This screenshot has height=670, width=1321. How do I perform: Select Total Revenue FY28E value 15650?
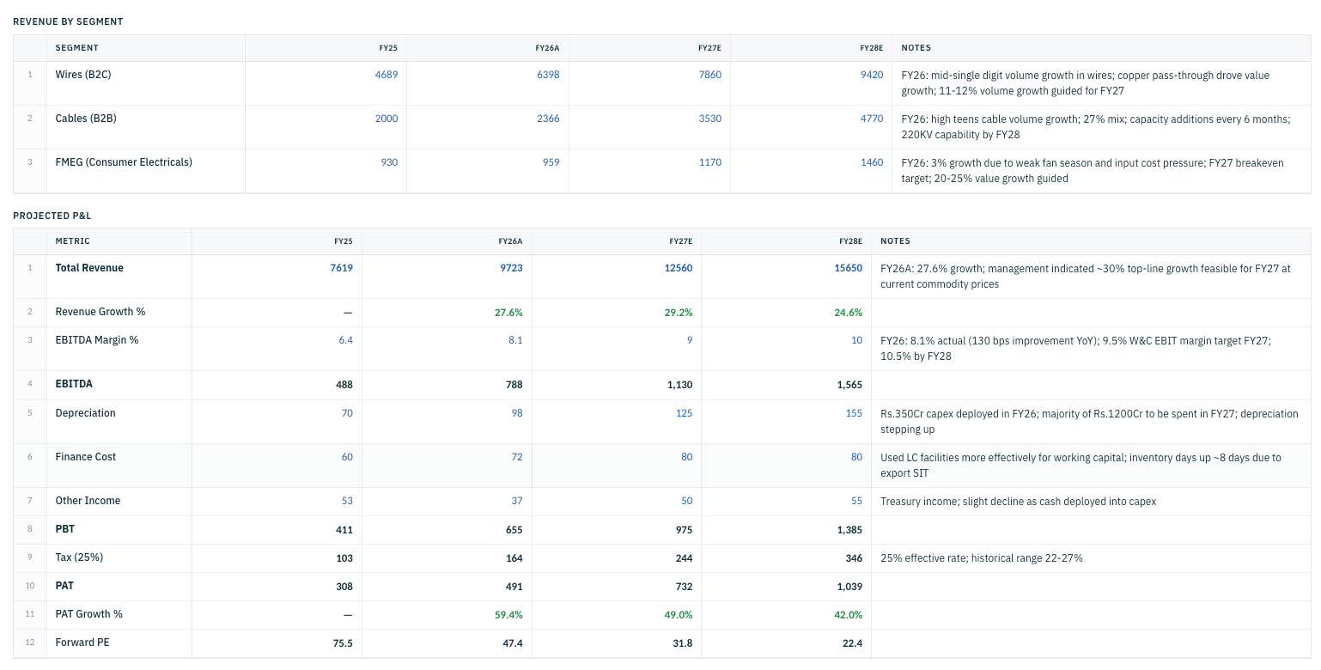click(849, 268)
